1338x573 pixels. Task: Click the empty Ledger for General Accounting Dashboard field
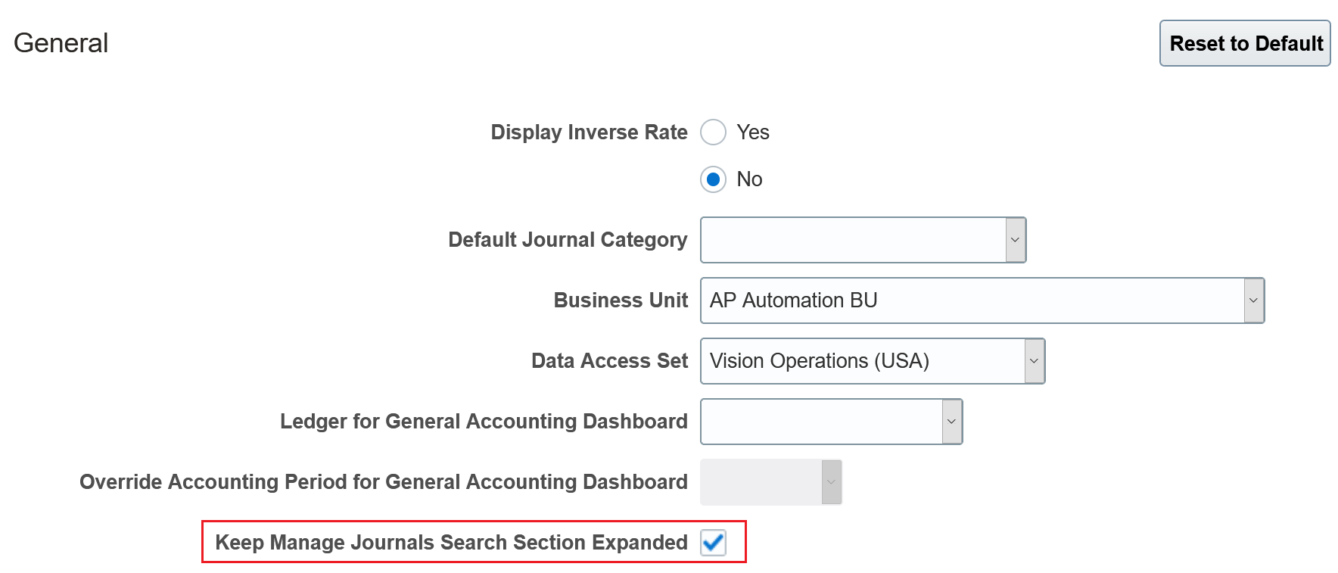click(821, 422)
